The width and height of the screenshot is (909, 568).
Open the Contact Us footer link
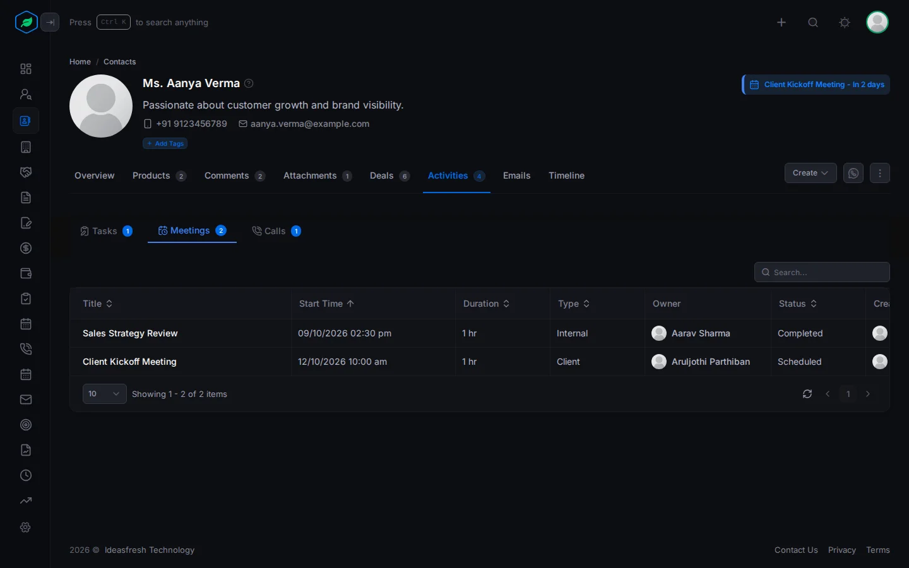click(x=796, y=550)
